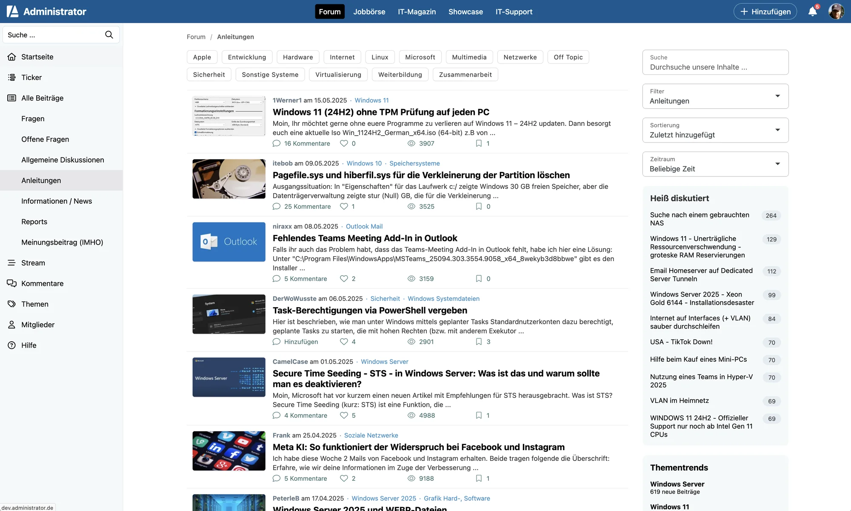Image resolution: width=851 pixels, height=511 pixels.
Task: Select Allgemeine Diskussionen in sidebar
Action: (x=63, y=160)
